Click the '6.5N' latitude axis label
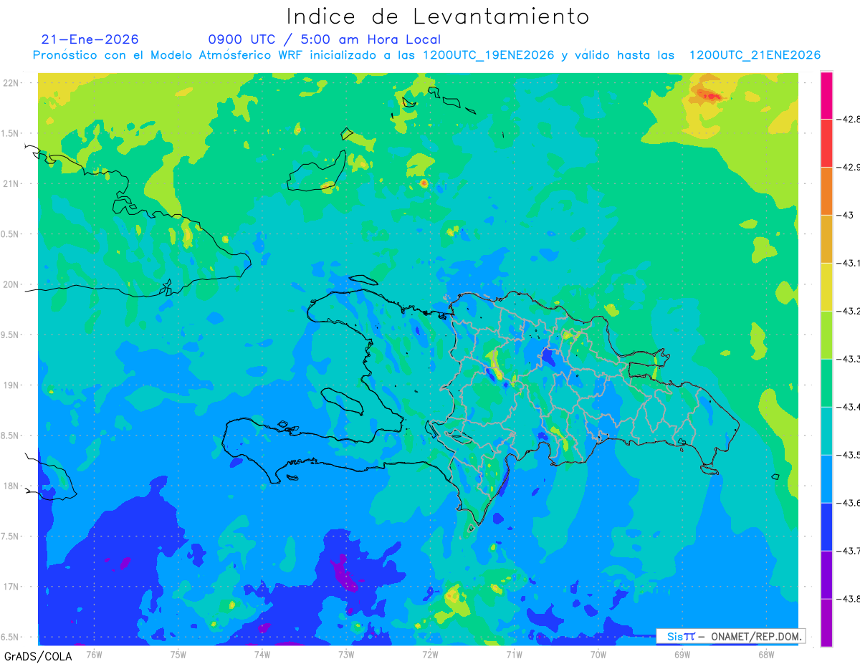The height and width of the screenshot is (664, 860). pyautogui.click(x=11, y=637)
